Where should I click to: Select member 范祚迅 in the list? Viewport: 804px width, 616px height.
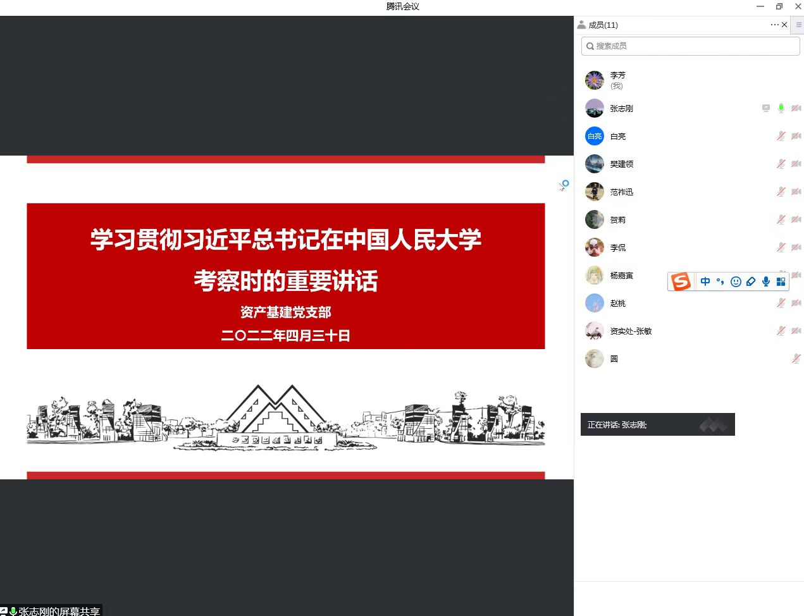[621, 192]
